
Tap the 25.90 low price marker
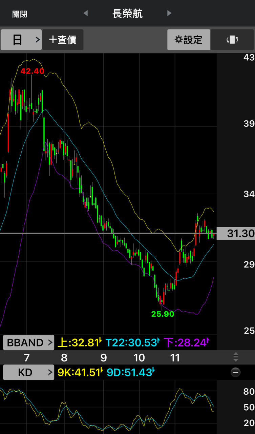point(163,314)
